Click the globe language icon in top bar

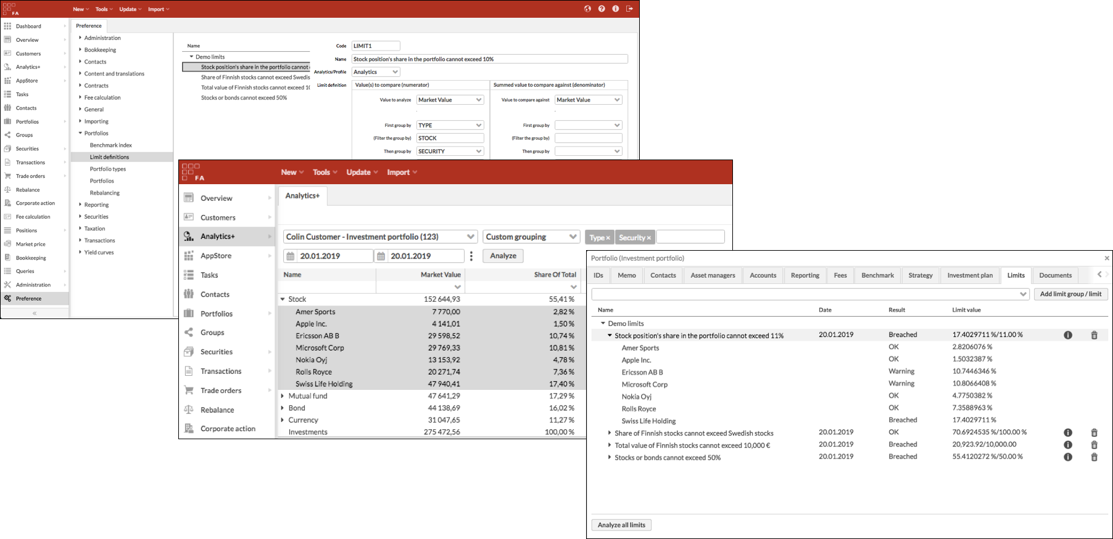pyautogui.click(x=587, y=9)
